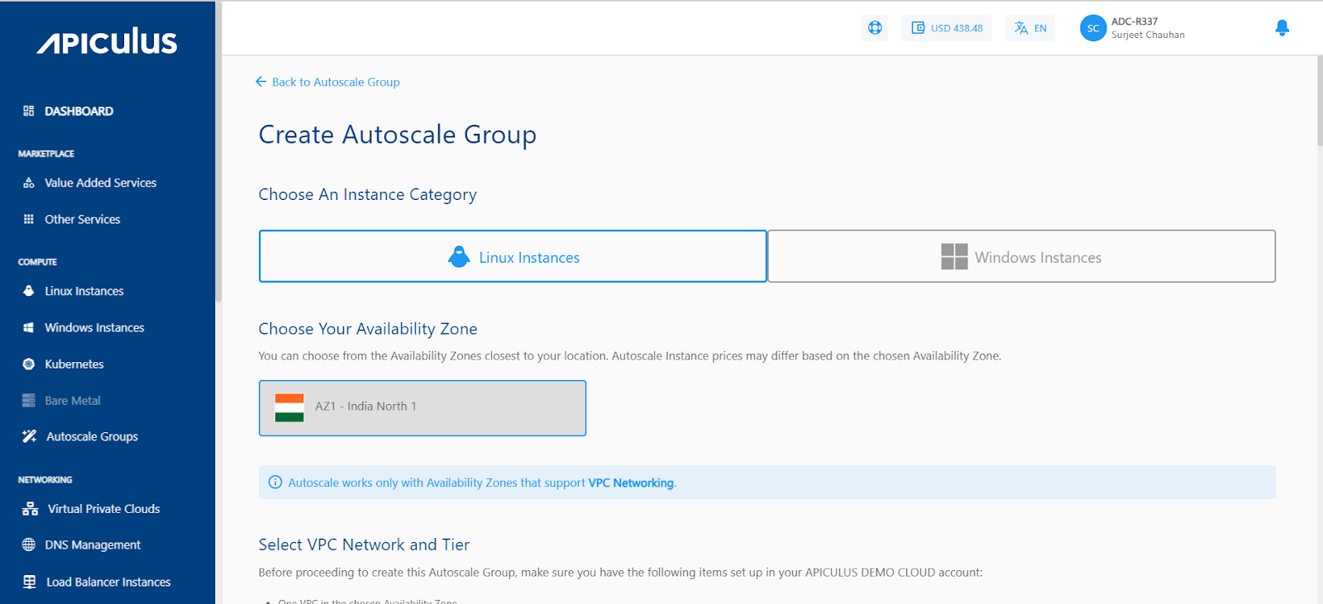Click the Choose Your Availability Zone heading
1323x604 pixels.
368,329
